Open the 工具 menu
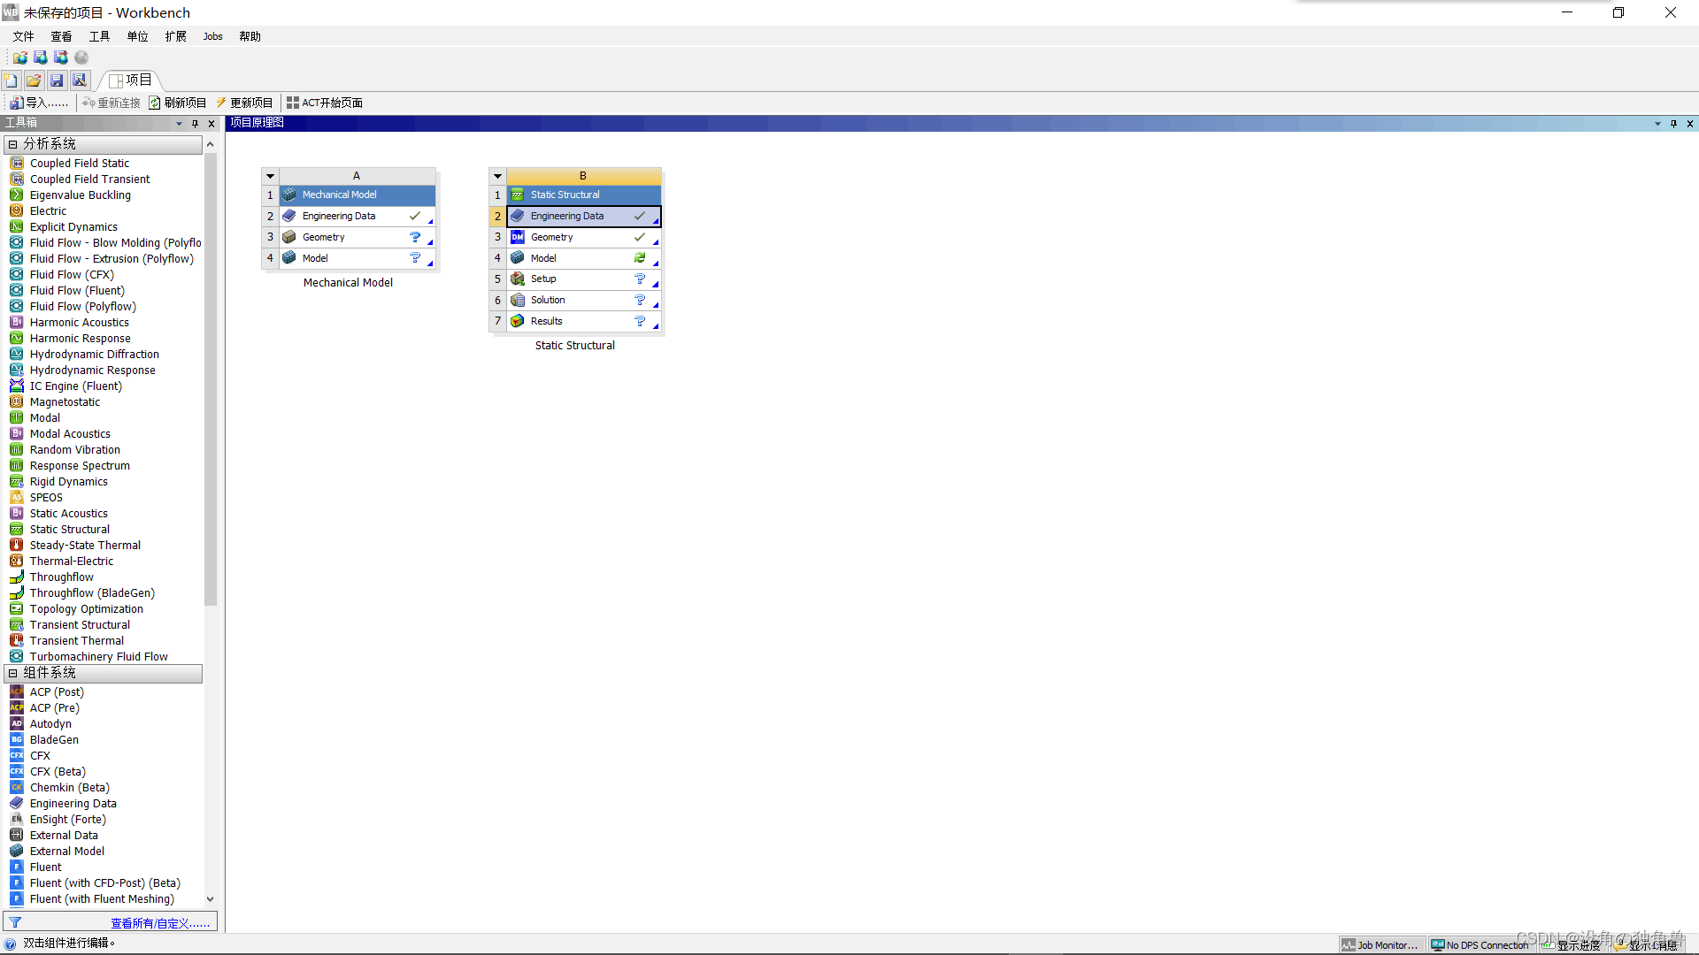 point(99,36)
